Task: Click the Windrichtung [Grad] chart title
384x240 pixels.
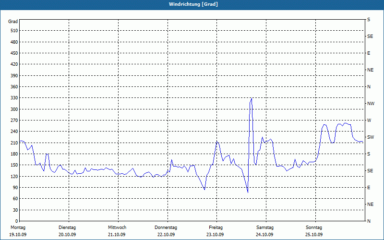Action: [193, 4]
